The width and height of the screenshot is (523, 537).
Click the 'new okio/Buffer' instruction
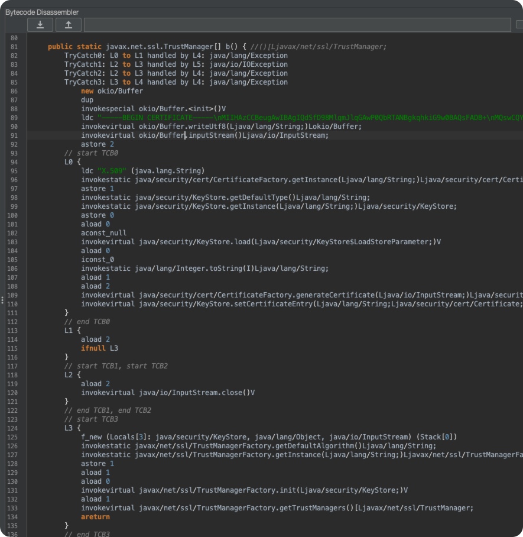click(x=112, y=91)
